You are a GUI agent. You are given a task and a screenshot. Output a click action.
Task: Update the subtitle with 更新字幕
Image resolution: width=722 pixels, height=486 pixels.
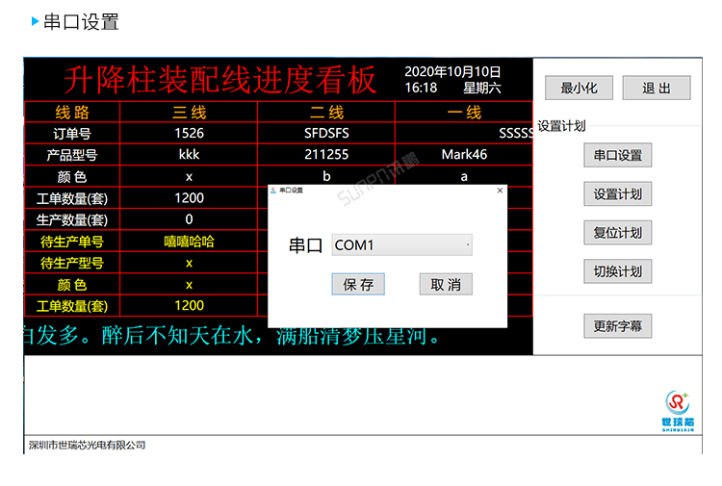pyautogui.click(x=617, y=326)
